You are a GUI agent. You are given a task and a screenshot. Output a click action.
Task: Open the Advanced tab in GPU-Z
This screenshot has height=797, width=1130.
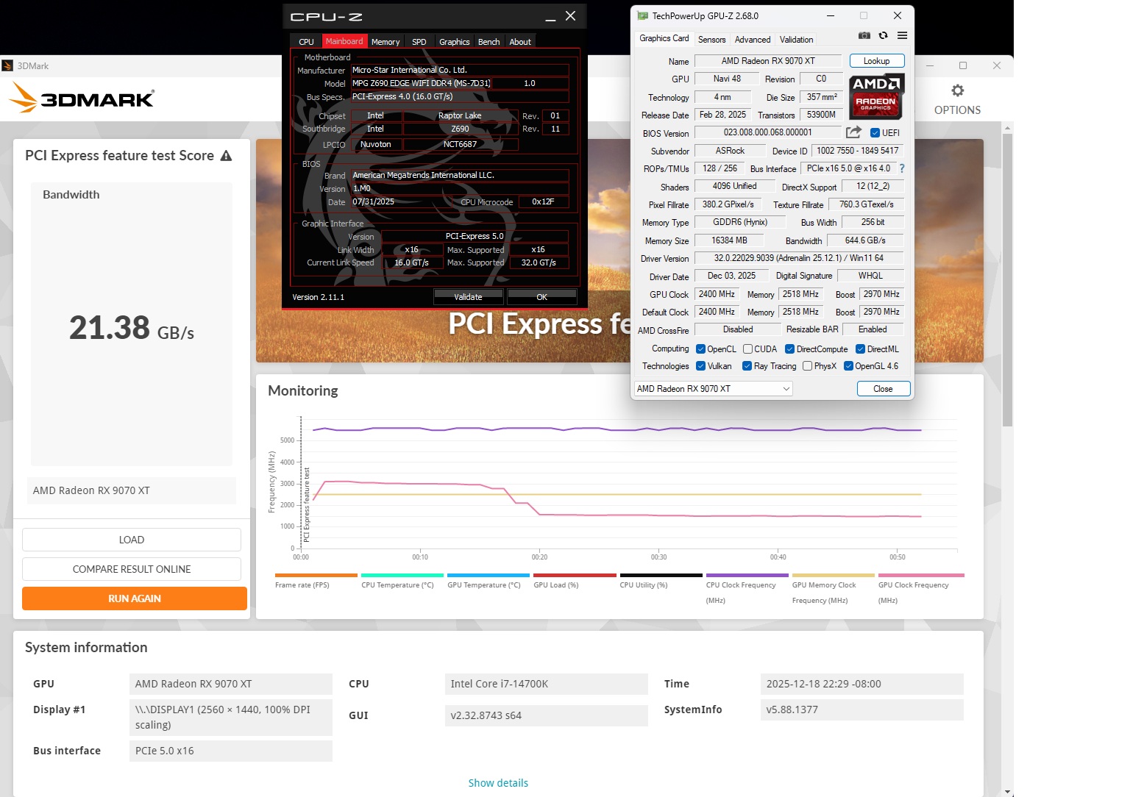point(753,40)
